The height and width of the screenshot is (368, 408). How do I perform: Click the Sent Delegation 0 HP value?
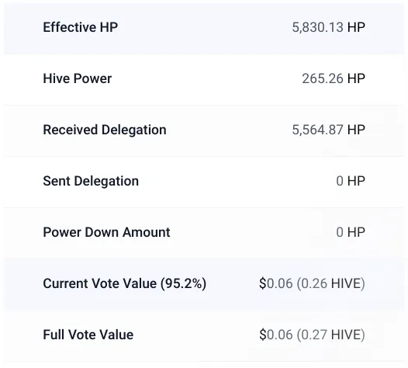[x=351, y=181]
